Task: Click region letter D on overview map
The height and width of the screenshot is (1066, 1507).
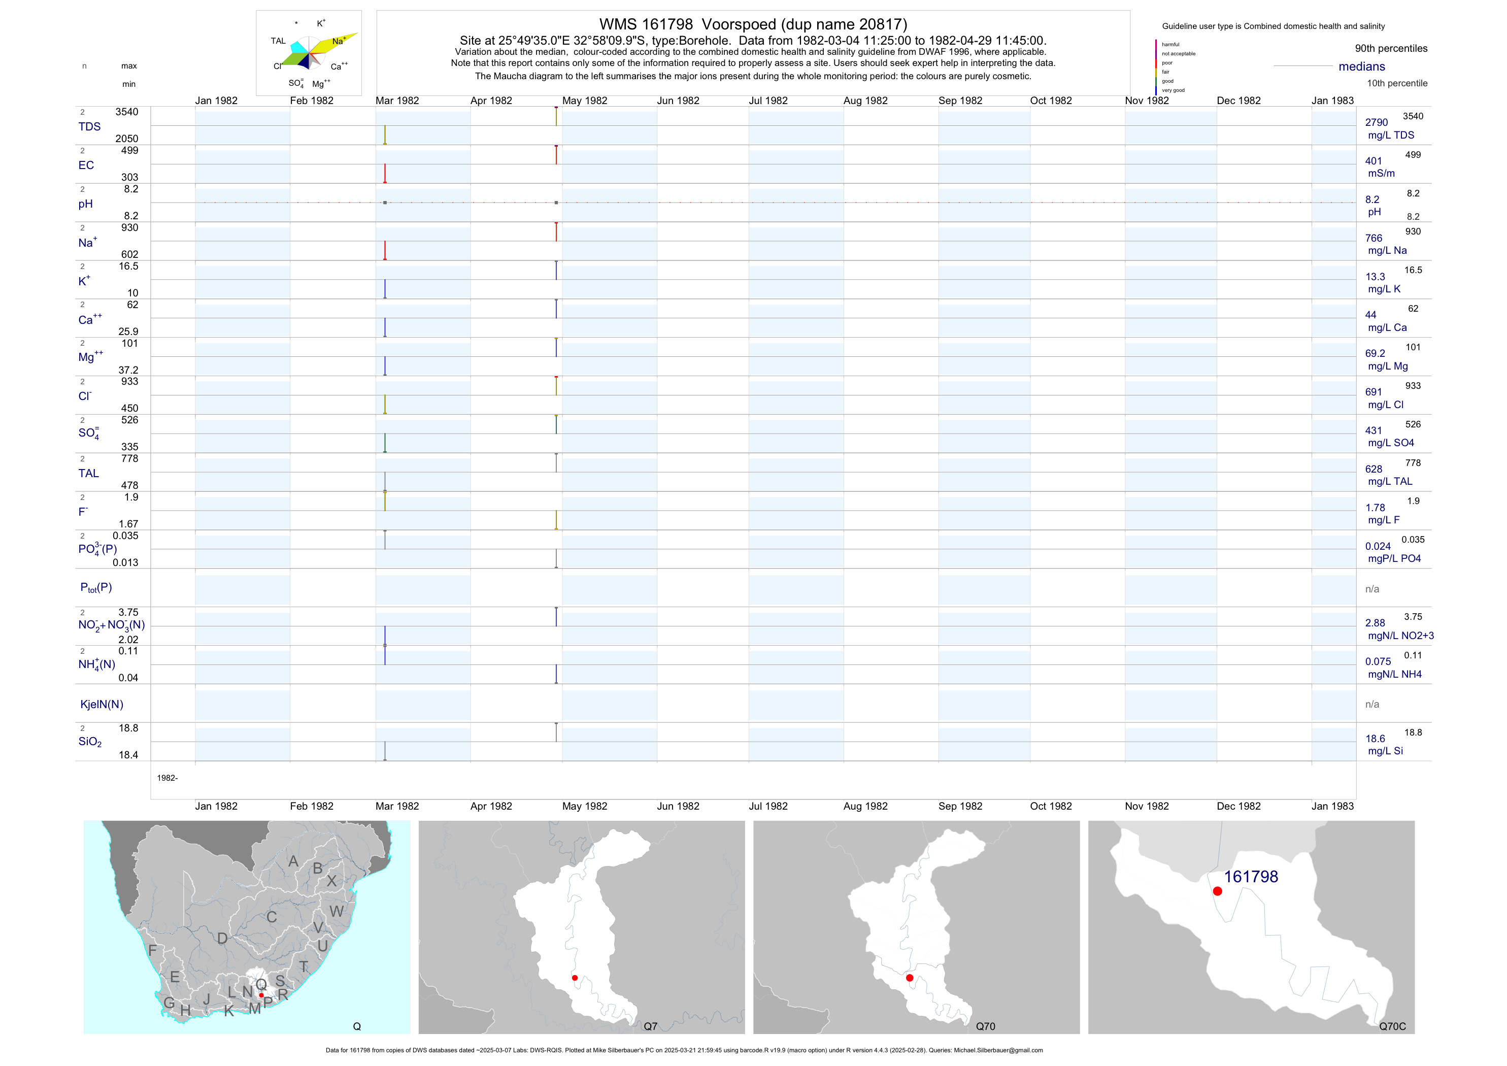Action: [x=222, y=939]
